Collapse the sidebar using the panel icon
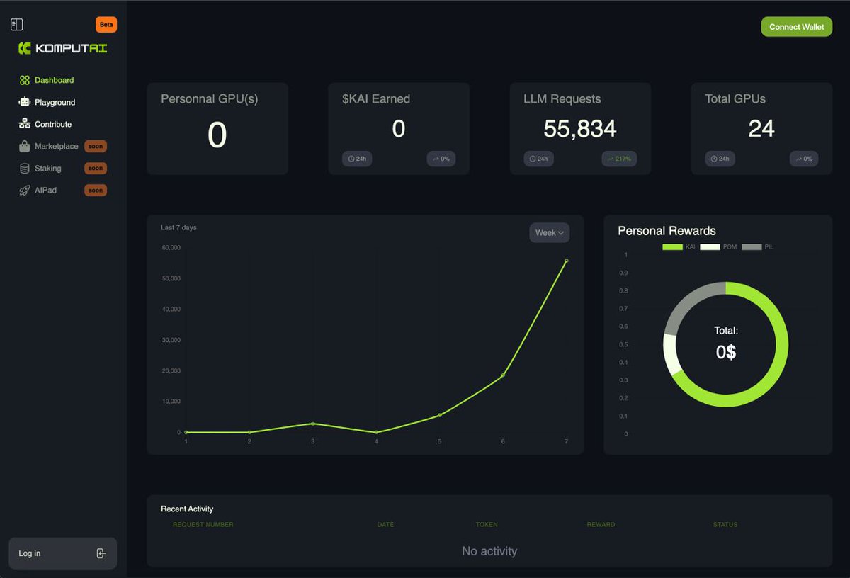 17,25
